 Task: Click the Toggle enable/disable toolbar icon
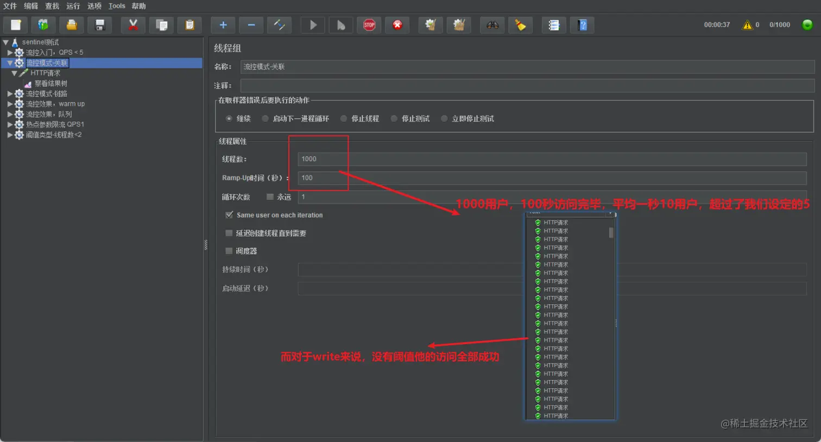(280, 25)
